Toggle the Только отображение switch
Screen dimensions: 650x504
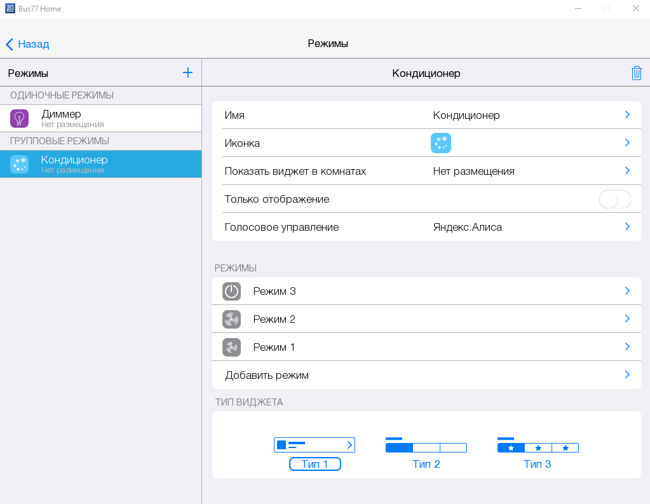pos(614,199)
